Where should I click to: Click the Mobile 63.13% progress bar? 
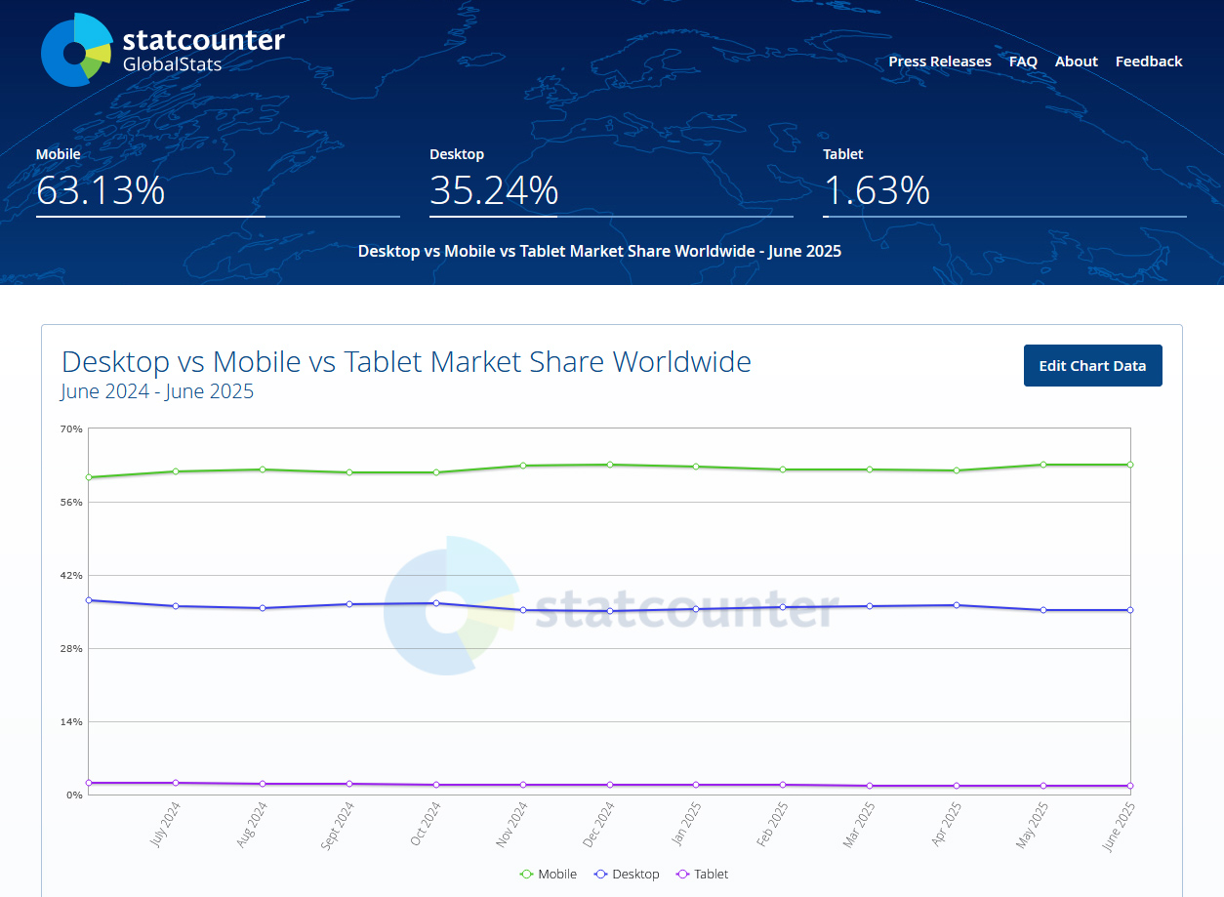218,217
